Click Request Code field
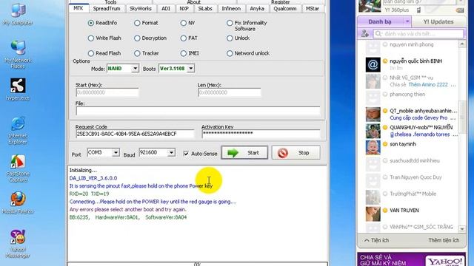This screenshot has width=474, height=266. (x=135, y=134)
